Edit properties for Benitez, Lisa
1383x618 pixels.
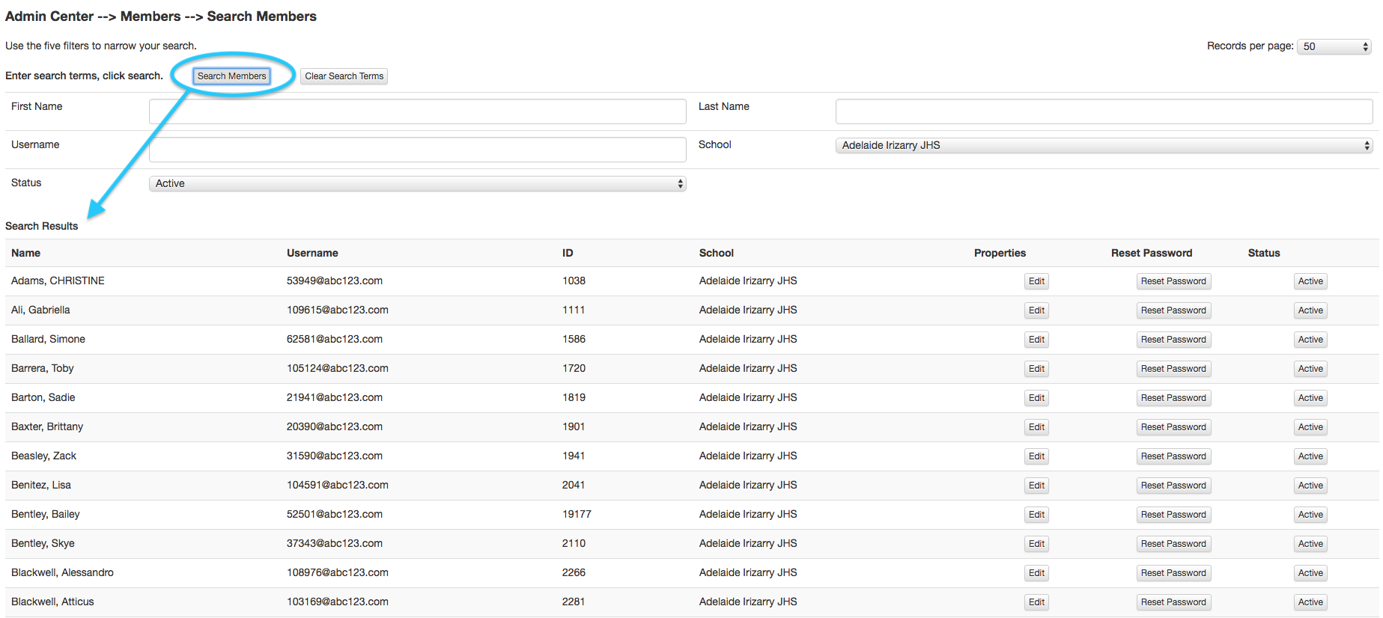(1036, 486)
